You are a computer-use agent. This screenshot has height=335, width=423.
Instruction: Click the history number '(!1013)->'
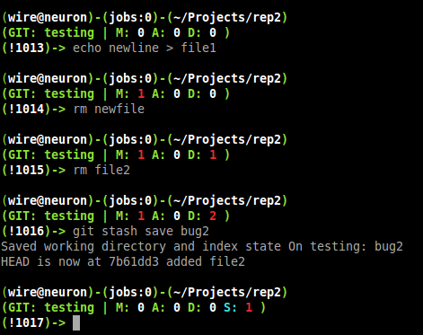tap(33, 48)
